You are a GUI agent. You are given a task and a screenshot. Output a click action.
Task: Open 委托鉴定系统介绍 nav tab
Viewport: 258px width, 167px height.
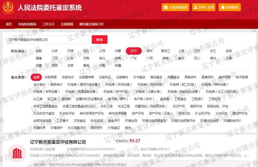tap(91, 24)
